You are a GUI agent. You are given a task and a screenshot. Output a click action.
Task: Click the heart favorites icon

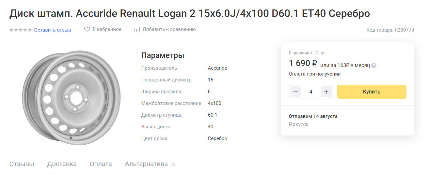coord(87,29)
